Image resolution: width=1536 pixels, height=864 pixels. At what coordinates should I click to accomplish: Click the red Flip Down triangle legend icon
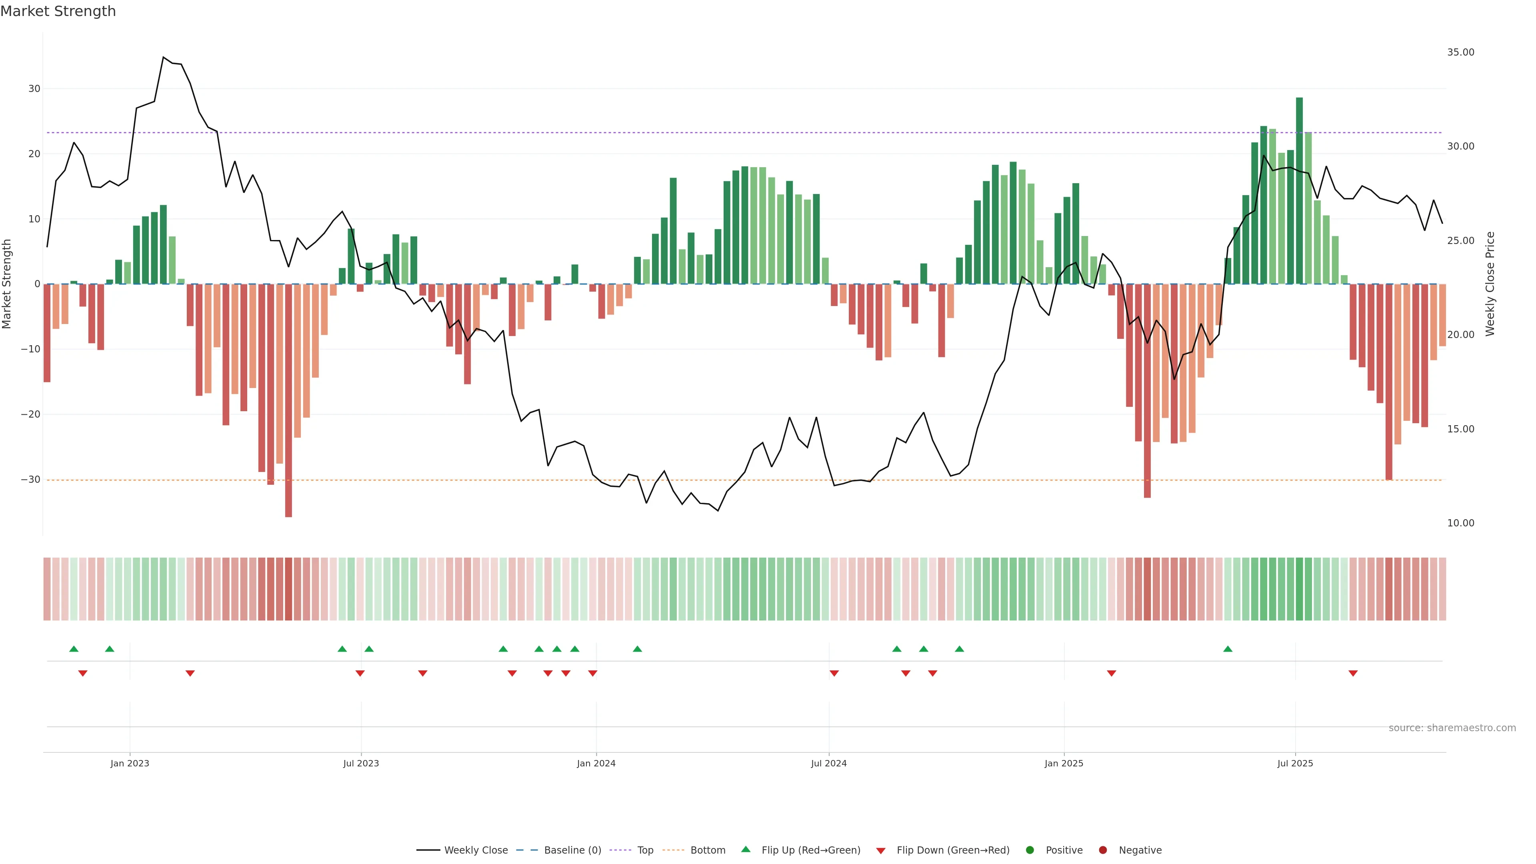(x=881, y=851)
